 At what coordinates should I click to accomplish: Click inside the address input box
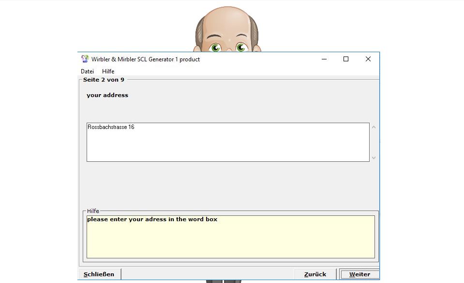pyautogui.click(x=227, y=142)
